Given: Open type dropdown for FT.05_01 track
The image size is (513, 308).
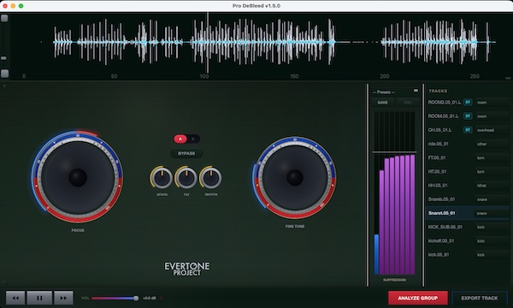Looking at the screenshot, I should coord(492,157).
